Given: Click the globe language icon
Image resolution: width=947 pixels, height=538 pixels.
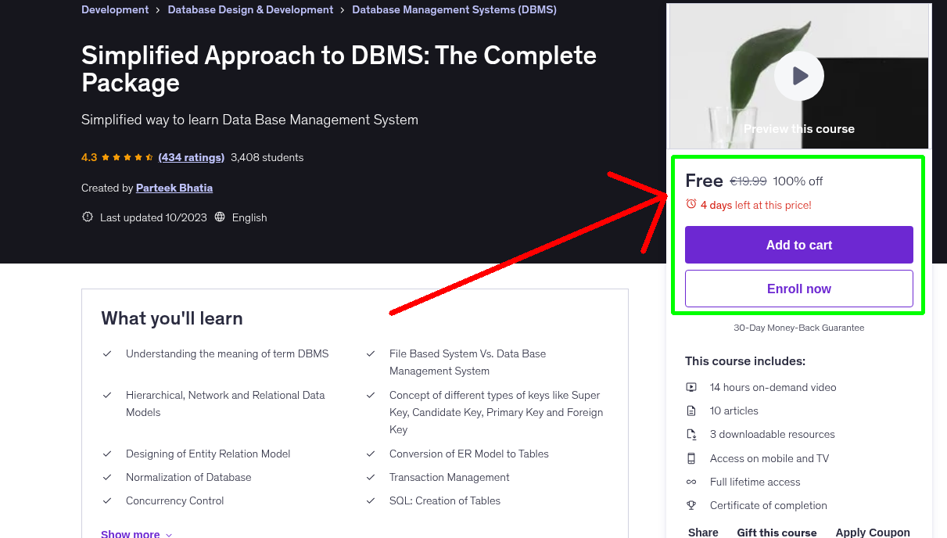Looking at the screenshot, I should pos(220,217).
